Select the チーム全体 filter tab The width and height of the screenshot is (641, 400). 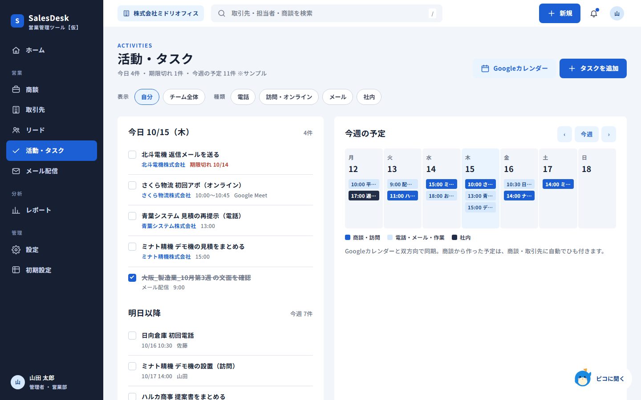coord(184,97)
